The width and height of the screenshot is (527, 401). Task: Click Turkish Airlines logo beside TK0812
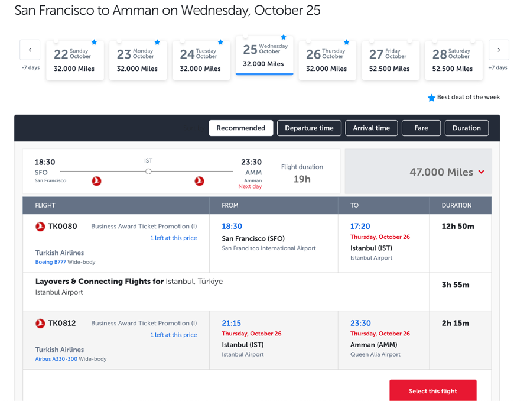click(x=40, y=324)
